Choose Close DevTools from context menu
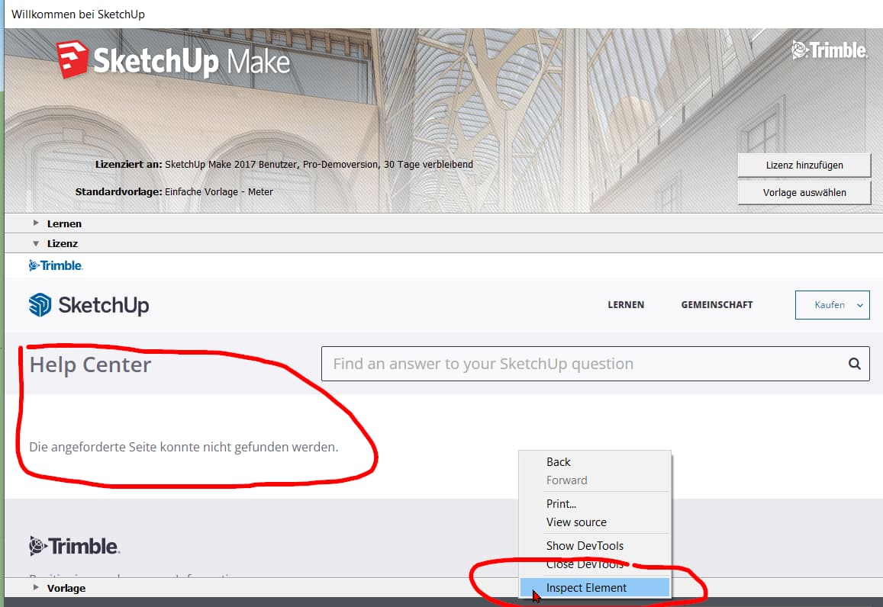The width and height of the screenshot is (883, 607). pyautogui.click(x=595, y=564)
